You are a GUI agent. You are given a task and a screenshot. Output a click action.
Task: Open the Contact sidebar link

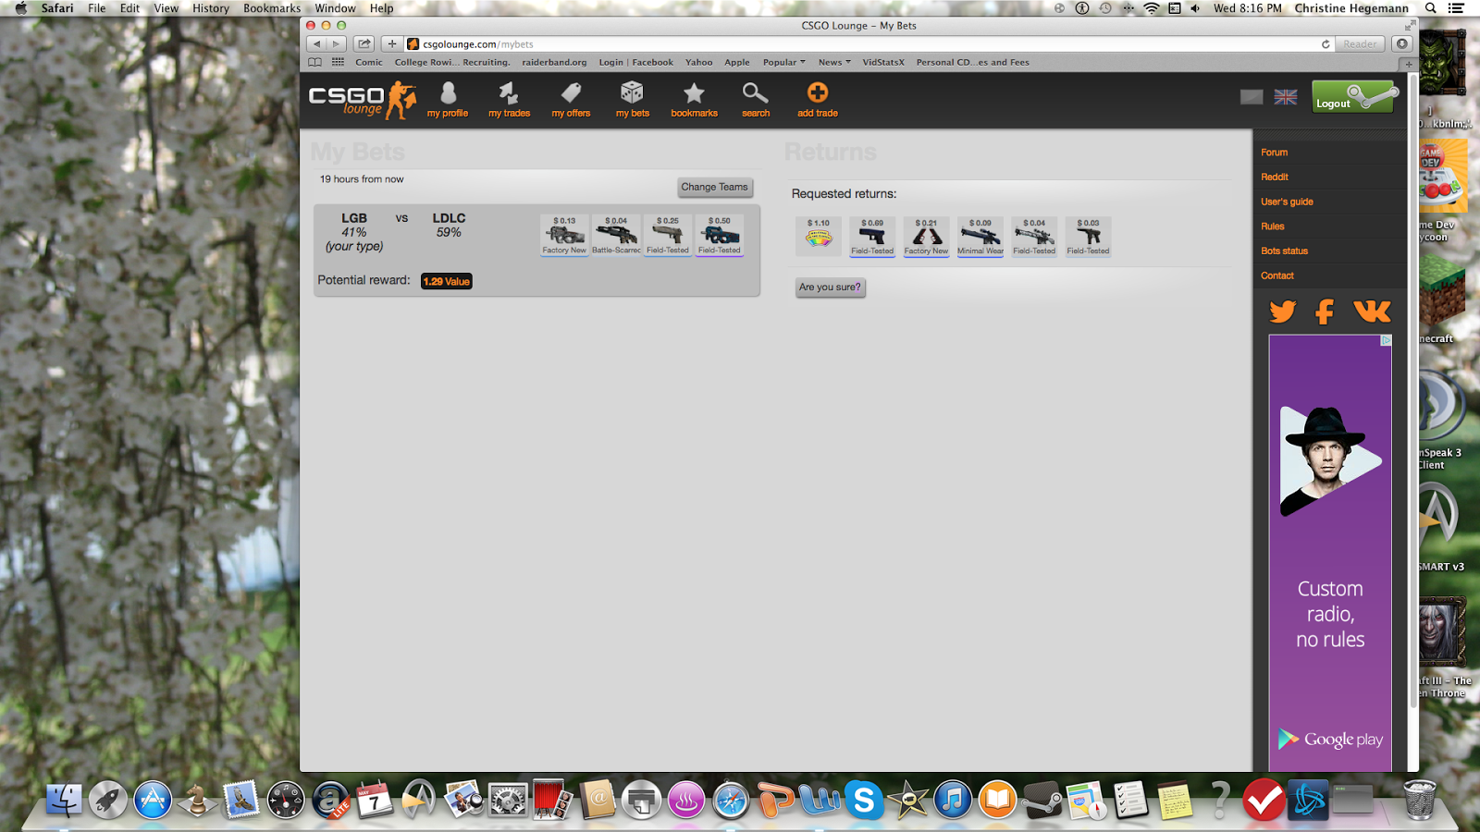point(1277,275)
